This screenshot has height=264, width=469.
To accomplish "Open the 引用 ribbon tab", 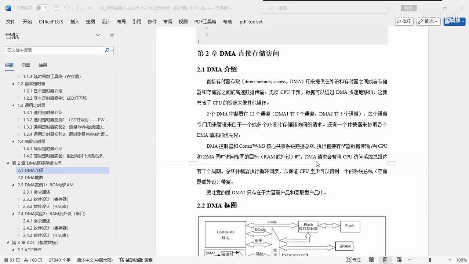I will tap(137, 22).
